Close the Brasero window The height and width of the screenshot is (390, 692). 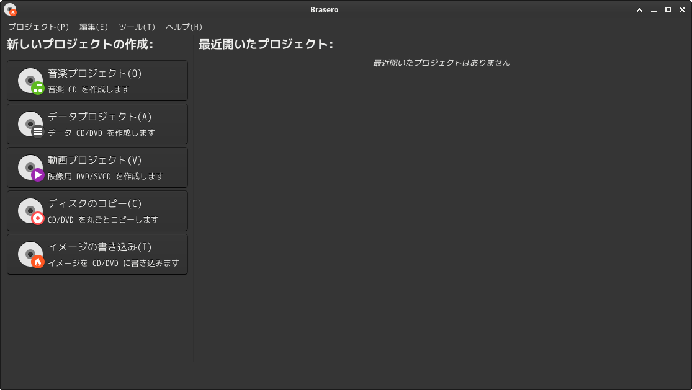point(682,10)
